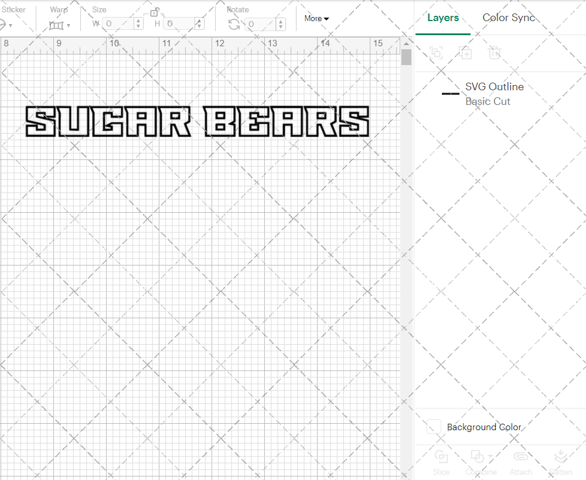Click the Basic Cut layer label
Screen dimensions: 586x480
coord(488,101)
